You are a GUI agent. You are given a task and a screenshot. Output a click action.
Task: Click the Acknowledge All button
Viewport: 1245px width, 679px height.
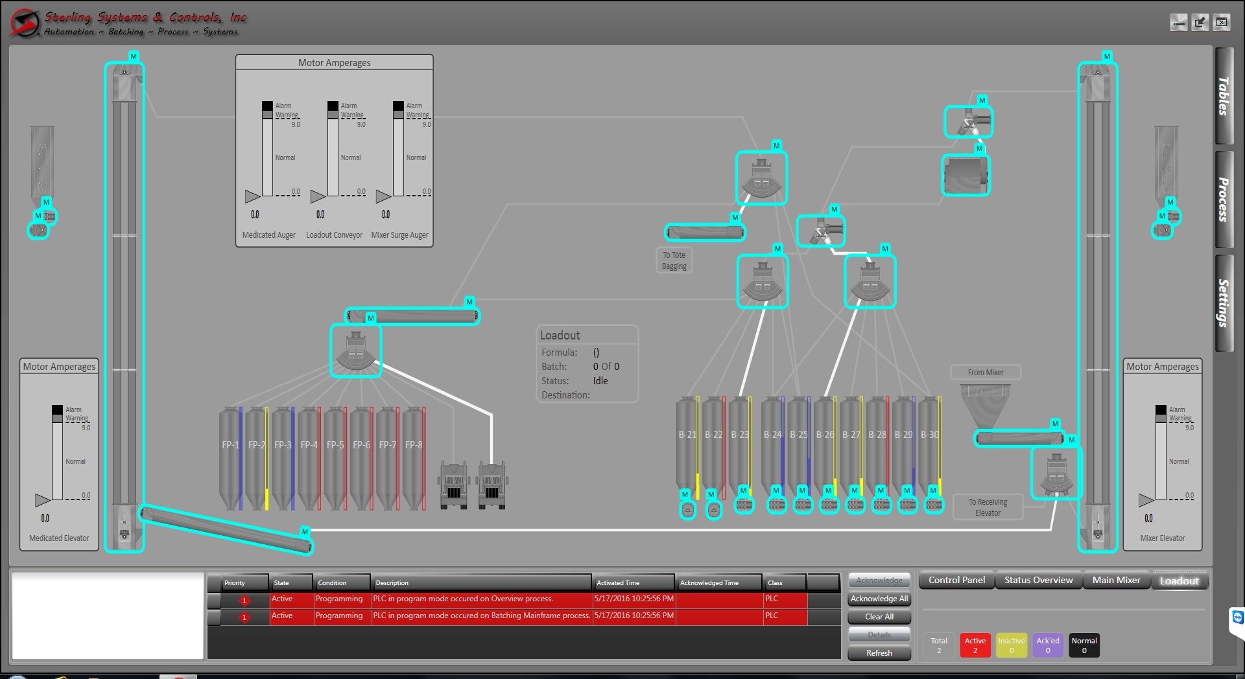click(879, 599)
